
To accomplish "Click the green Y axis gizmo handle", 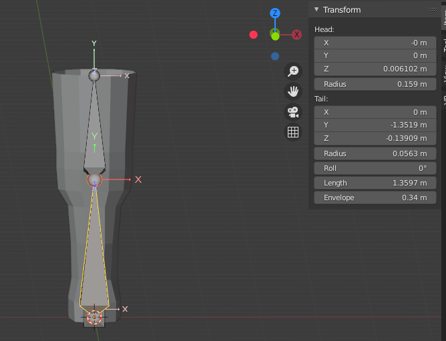I will [275, 36].
